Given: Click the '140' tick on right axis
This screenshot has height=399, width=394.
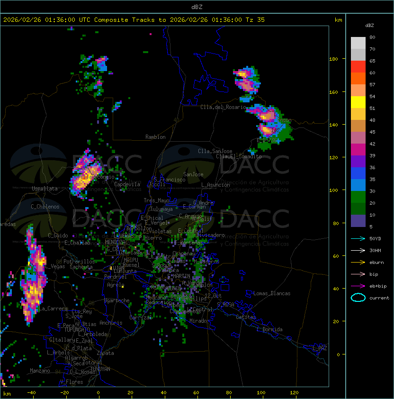Looking at the screenshot, I should [333, 125].
